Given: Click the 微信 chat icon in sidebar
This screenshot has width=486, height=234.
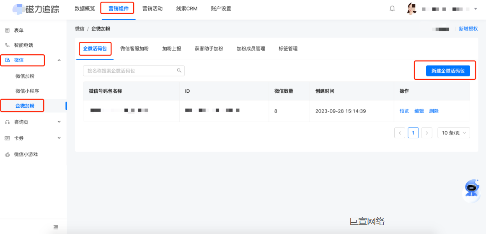Looking at the screenshot, I should pyautogui.click(x=8, y=60).
